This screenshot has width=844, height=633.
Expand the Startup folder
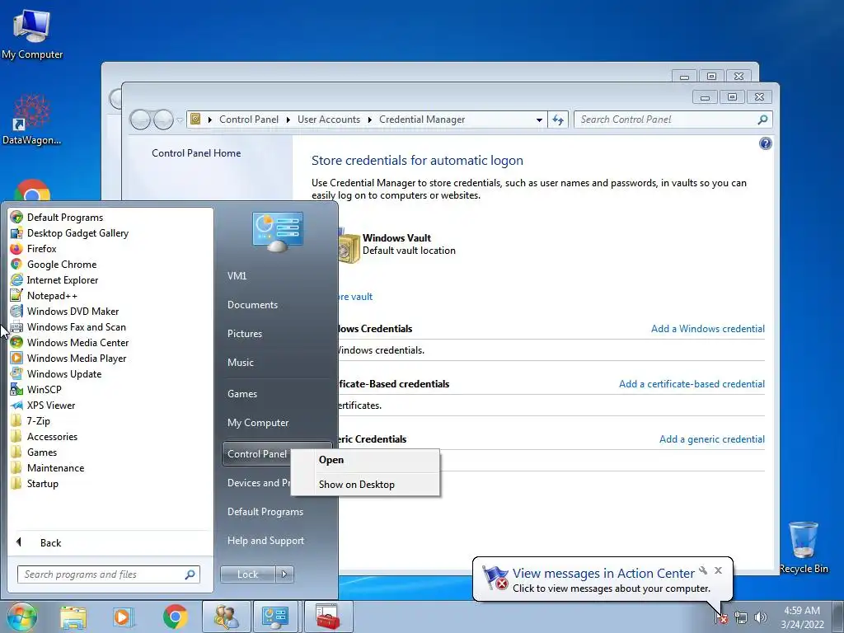click(x=42, y=483)
